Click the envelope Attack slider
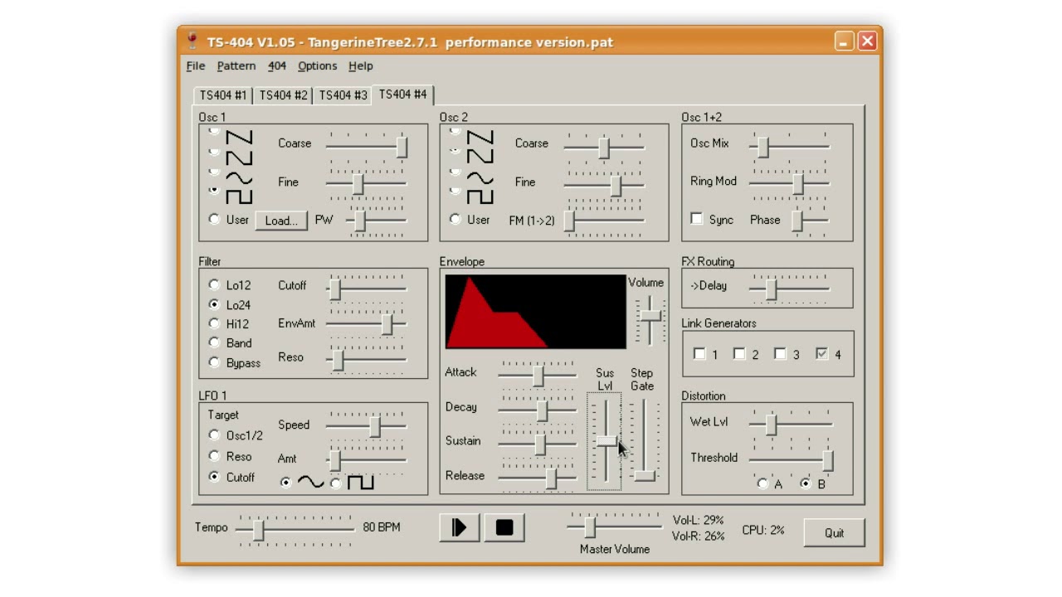This screenshot has height=597, width=1062. tap(537, 376)
